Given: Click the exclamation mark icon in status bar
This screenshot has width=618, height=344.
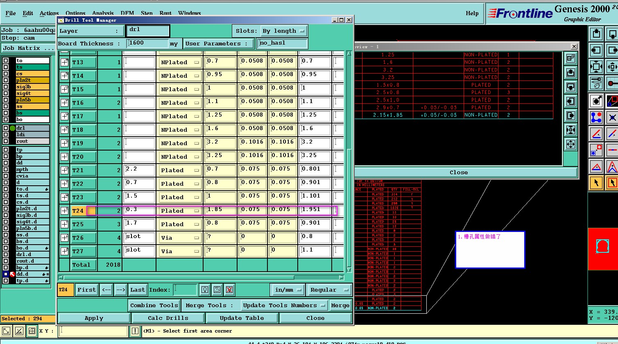Looking at the screenshot, I should coord(135,331).
